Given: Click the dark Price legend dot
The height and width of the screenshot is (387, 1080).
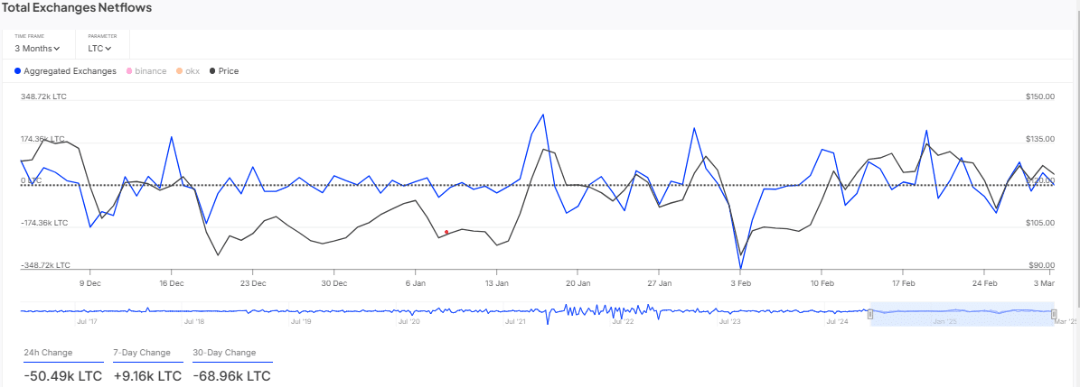Looking at the screenshot, I should [x=212, y=70].
